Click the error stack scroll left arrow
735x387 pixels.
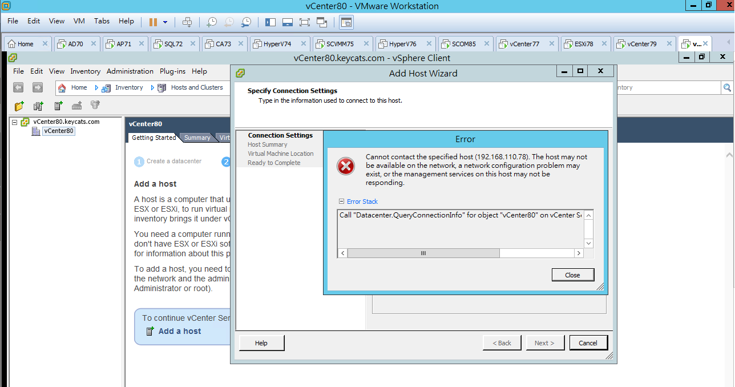coord(343,253)
